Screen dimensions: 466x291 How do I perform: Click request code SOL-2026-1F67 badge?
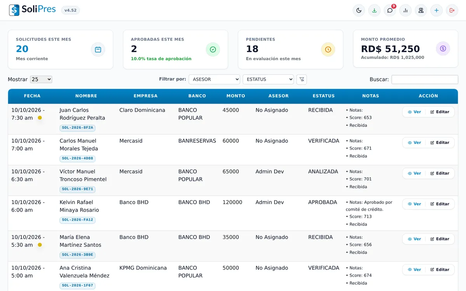(x=78, y=286)
